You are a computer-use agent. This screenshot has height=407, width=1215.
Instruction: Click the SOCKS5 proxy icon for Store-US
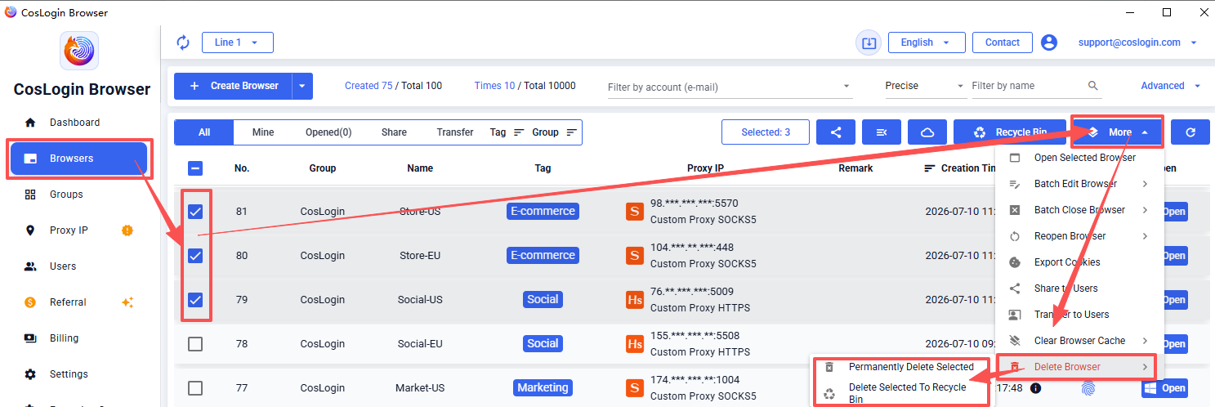click(635, 212)
